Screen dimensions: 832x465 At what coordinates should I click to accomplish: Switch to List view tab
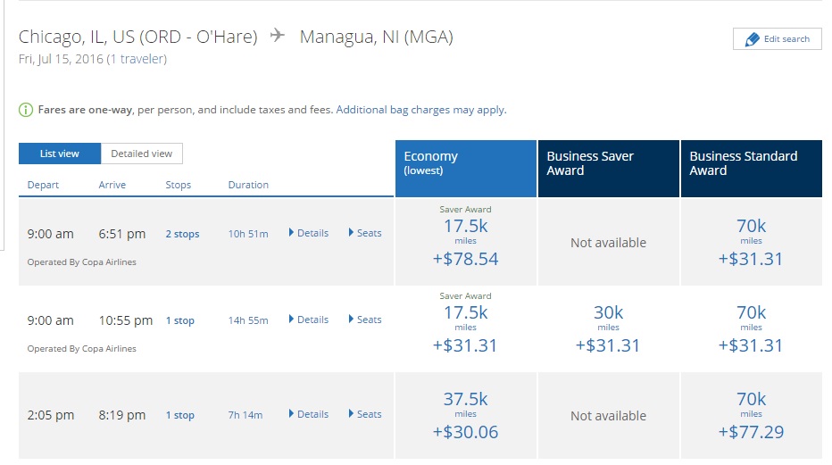tap(60, 154)
